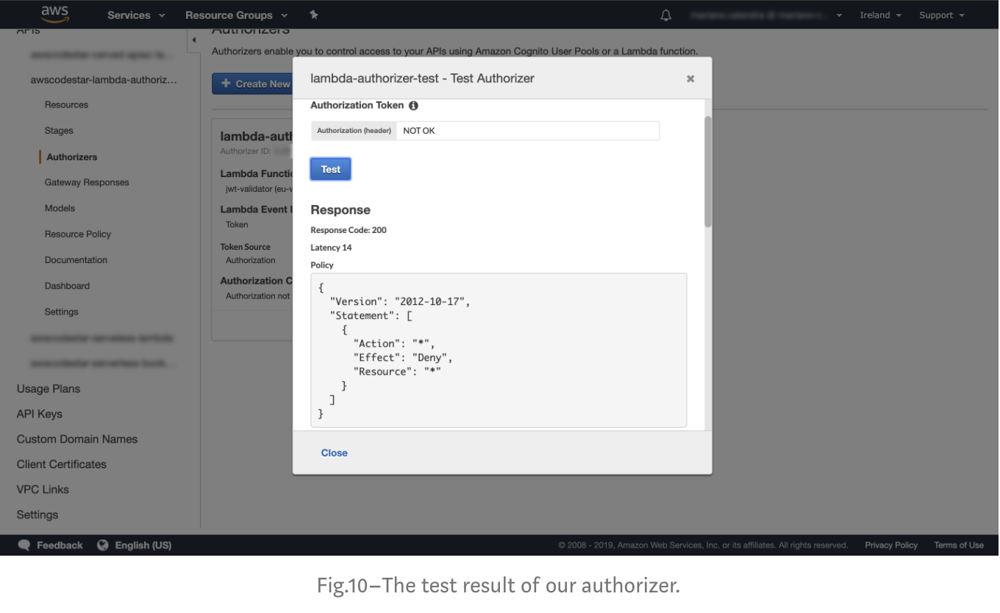
Task: Open the Terms of Use link
Action: tap(959, 545)
